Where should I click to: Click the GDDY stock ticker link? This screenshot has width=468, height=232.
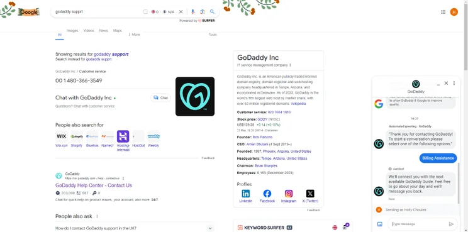coord(263,119)
